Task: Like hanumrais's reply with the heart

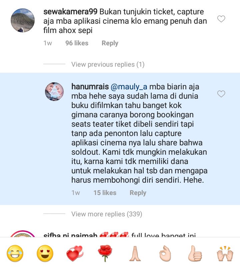Action: pyautogui.click(x=221, y=94)
